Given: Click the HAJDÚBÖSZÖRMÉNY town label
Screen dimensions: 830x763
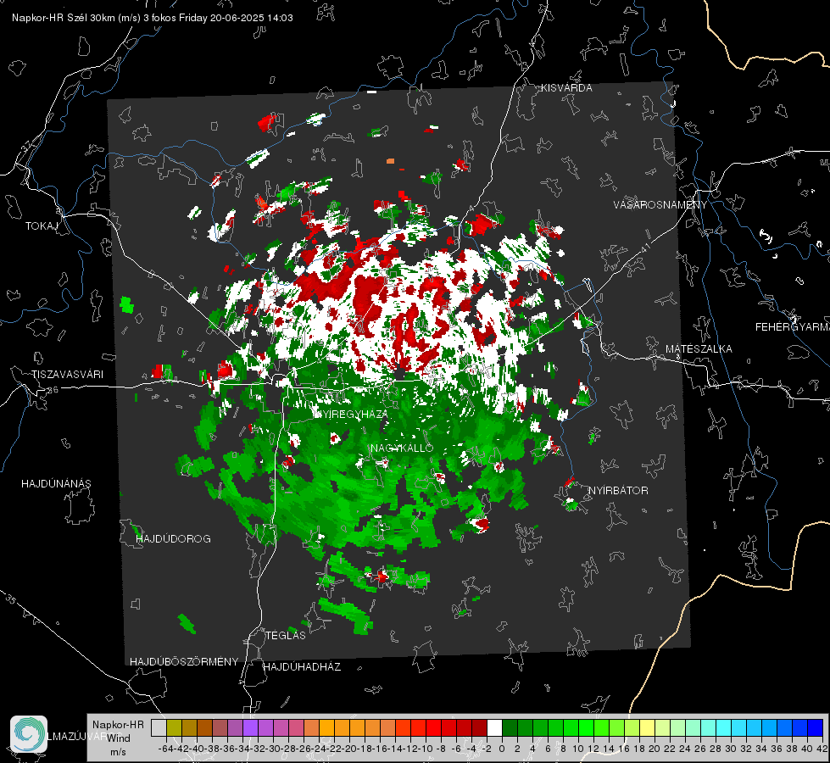Looking at the screenshot, I should (x=184, y=661).
